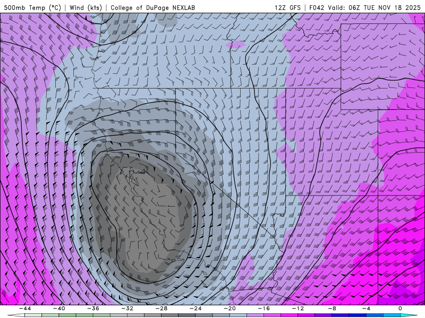425x318 pixels.
Task: Click the -12 colorbar label
Action: 298,308
